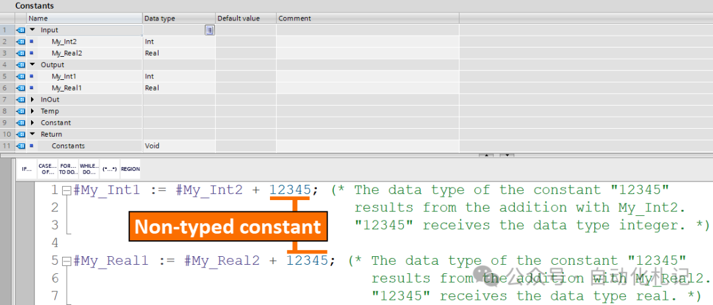The image size is (713, 305).
Task: Click the Name column header
Action: click(85, 18)
